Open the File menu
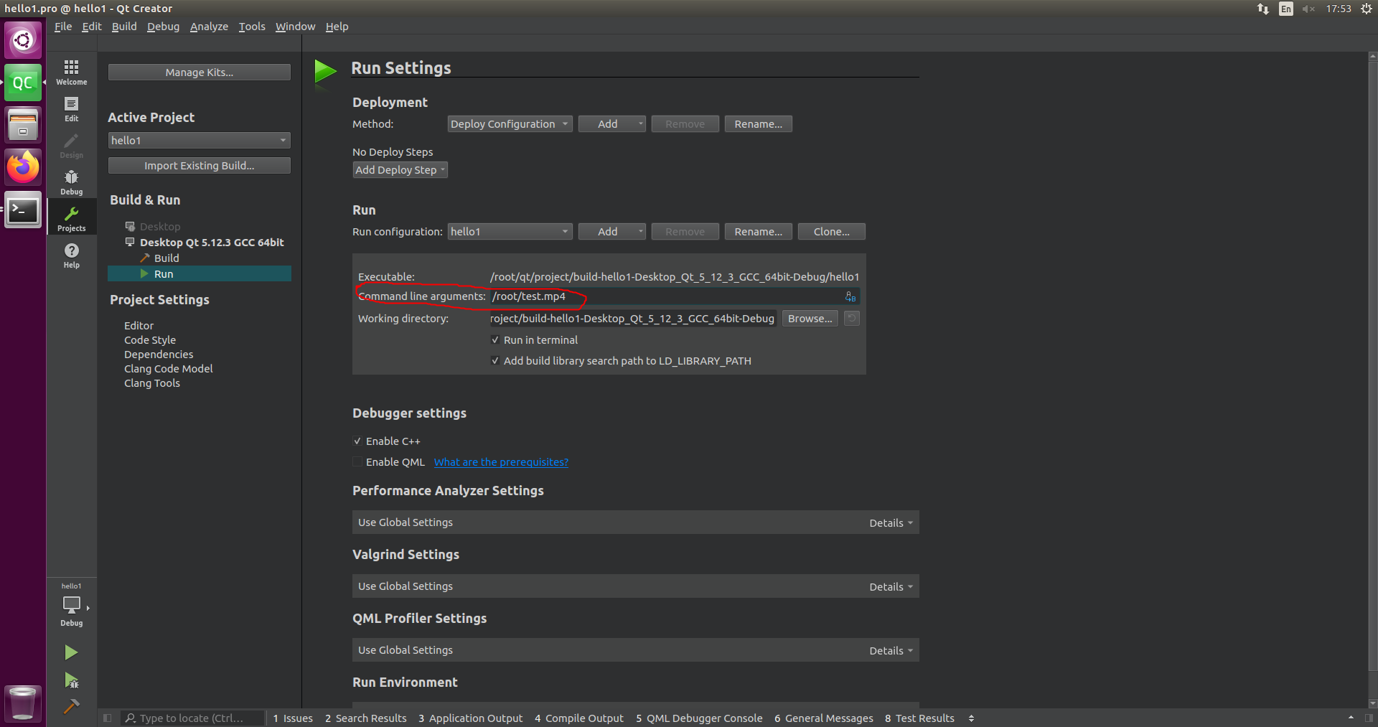 click(63, 27)
